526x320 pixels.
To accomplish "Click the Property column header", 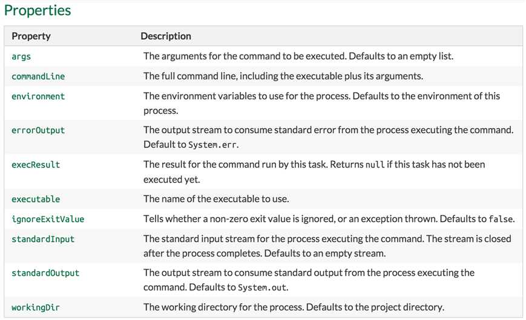I will point(31,36).
